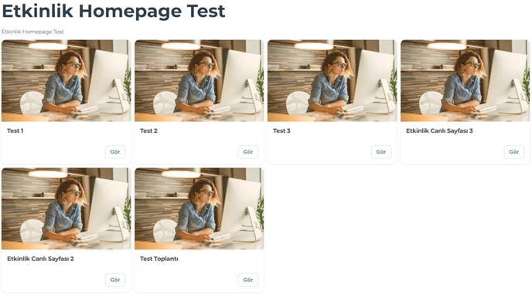Click the Test Toplantı thumbnail photo

tap(199, 209)
